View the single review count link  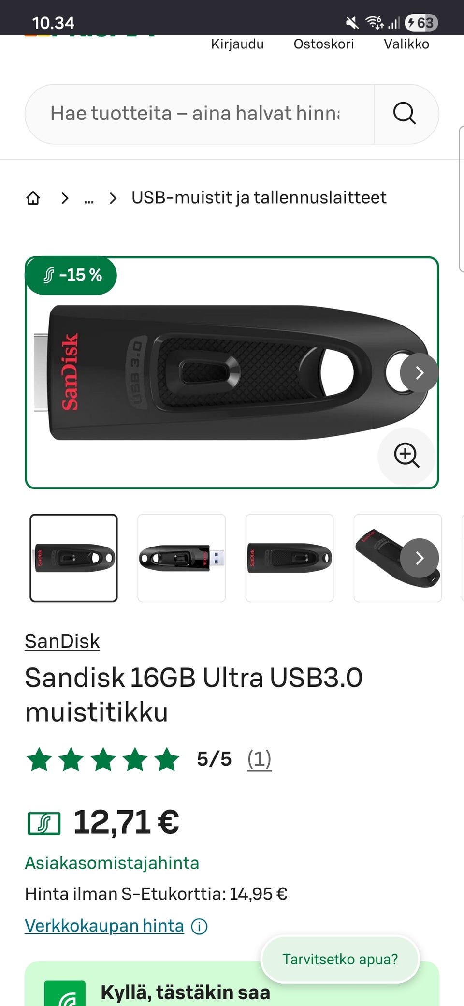coord(259,759)
